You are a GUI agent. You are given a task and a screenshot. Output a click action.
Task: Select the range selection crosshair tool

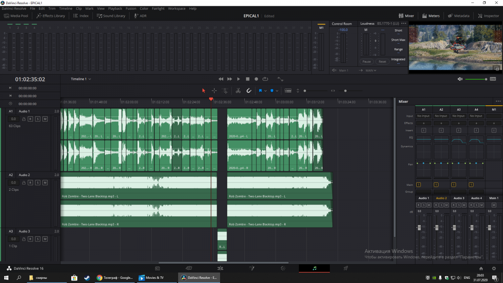(214, 91)
